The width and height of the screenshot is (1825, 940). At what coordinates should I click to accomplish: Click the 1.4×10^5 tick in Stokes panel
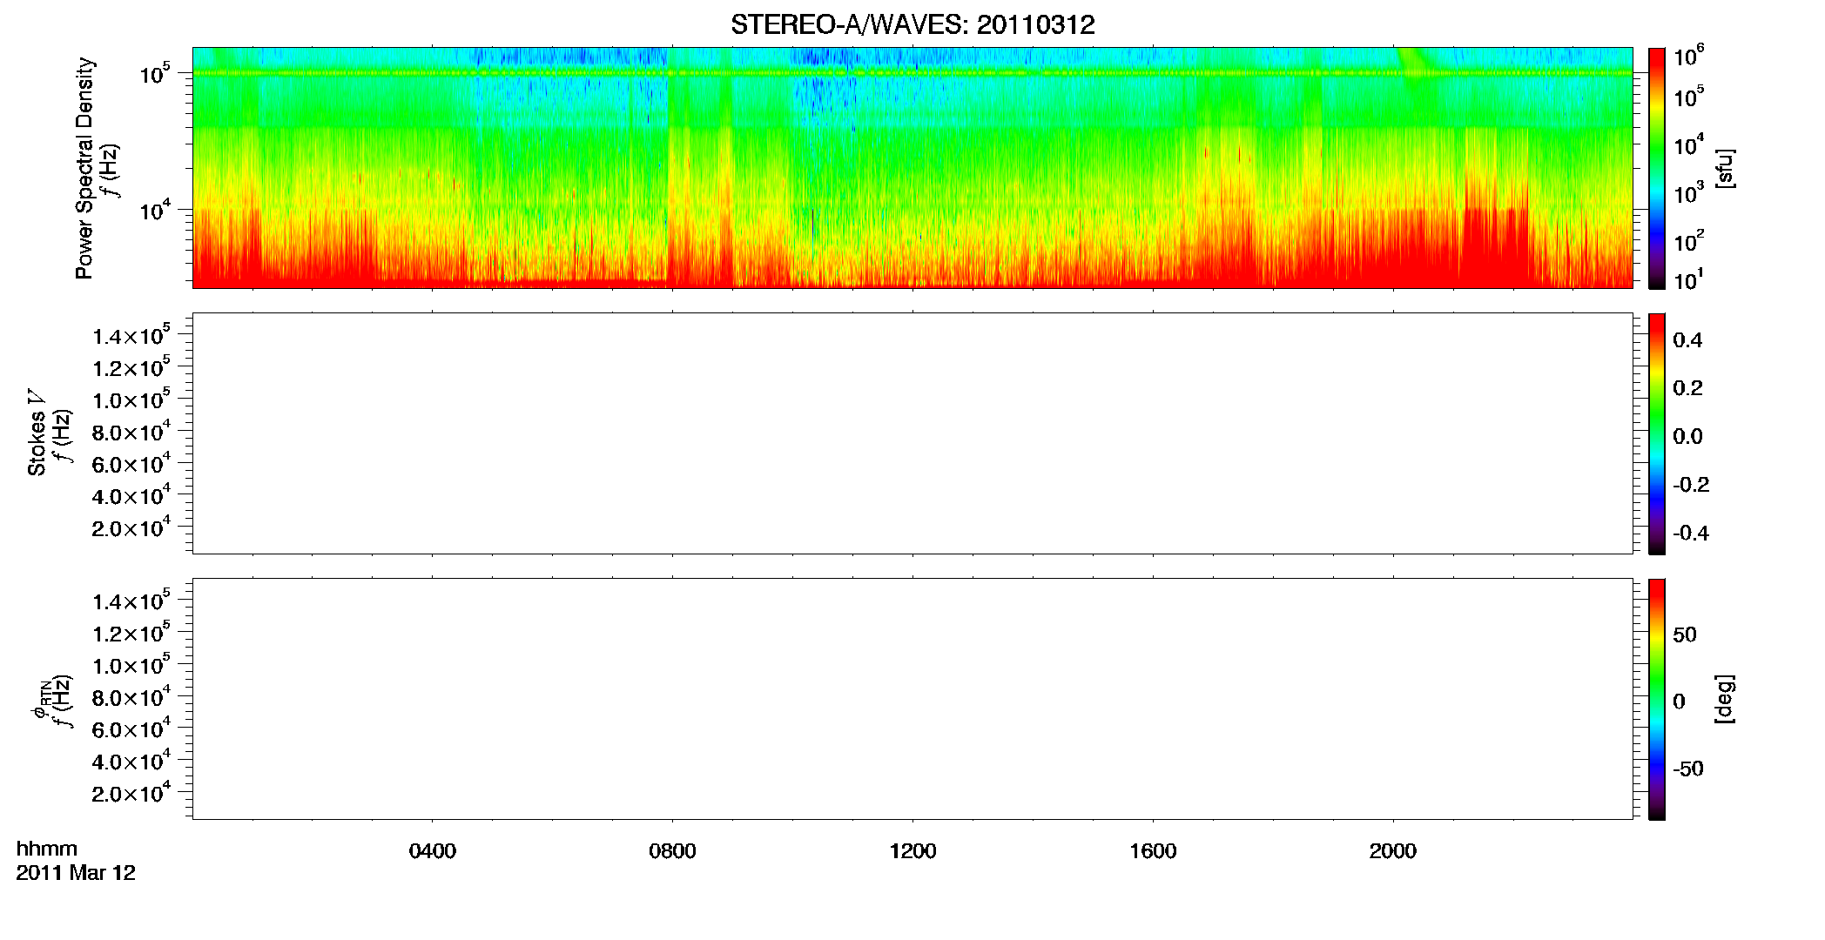(131, 335)
